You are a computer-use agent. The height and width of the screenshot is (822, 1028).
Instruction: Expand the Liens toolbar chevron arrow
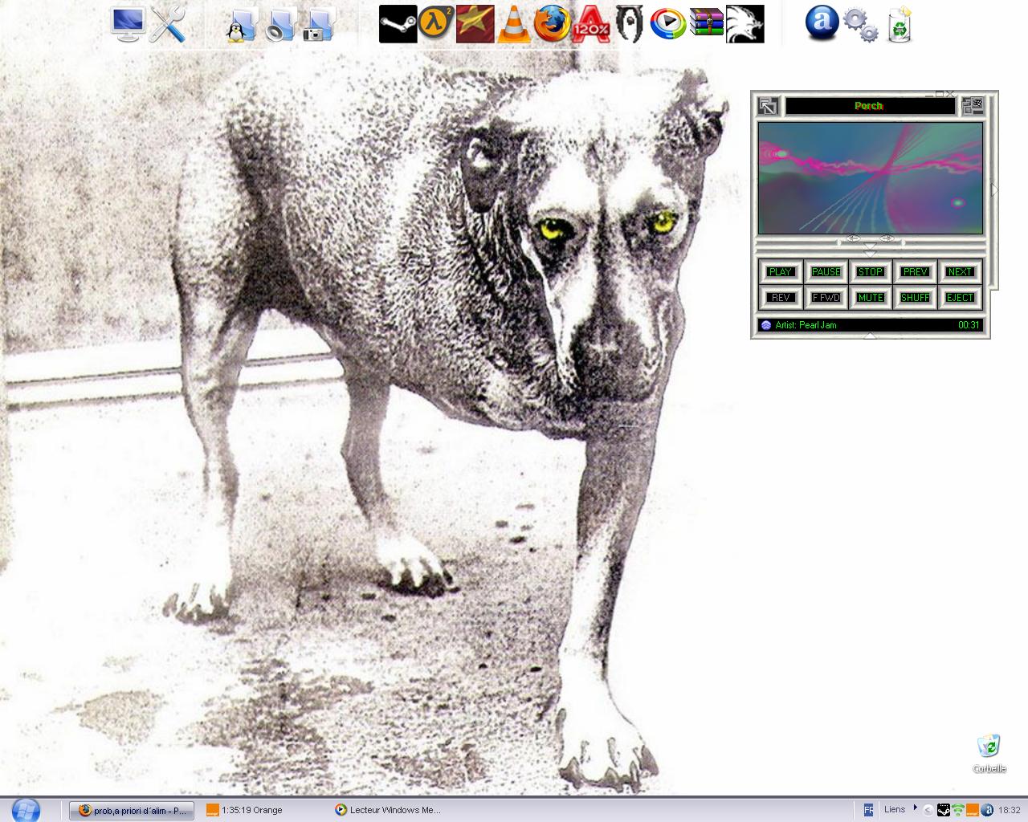(915, 808)
